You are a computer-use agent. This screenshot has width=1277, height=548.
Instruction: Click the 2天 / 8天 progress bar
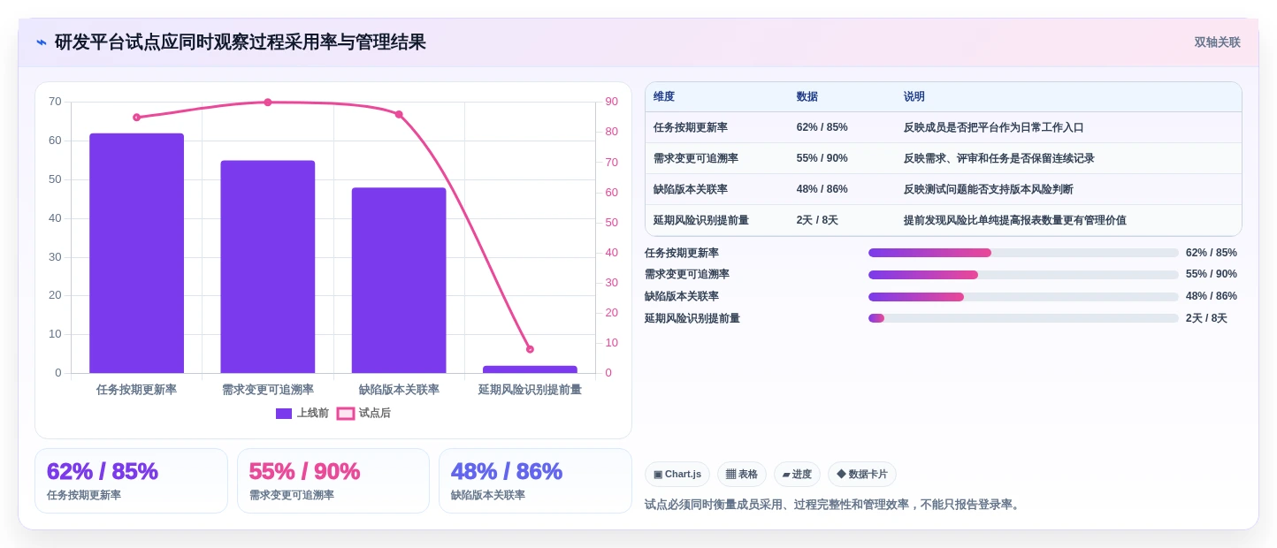(1023, 318)
